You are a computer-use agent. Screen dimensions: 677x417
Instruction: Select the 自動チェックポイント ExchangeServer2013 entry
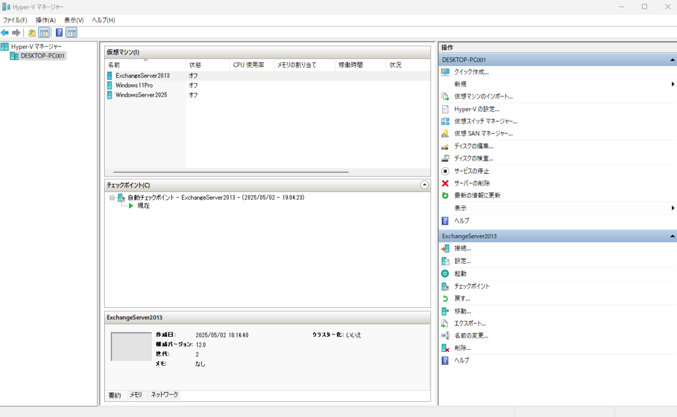coord(216,198)
